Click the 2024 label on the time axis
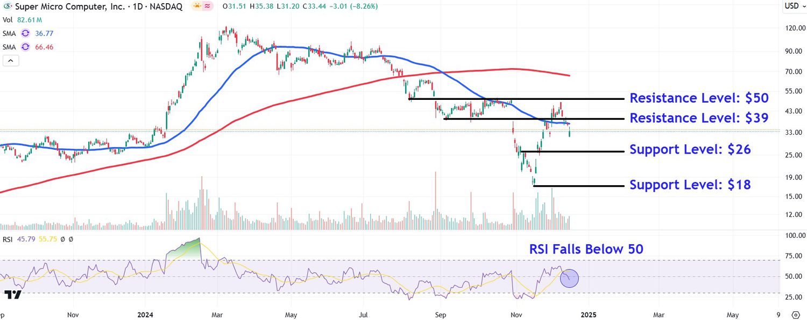Screen dimensions: 807x320 (146, 314)
